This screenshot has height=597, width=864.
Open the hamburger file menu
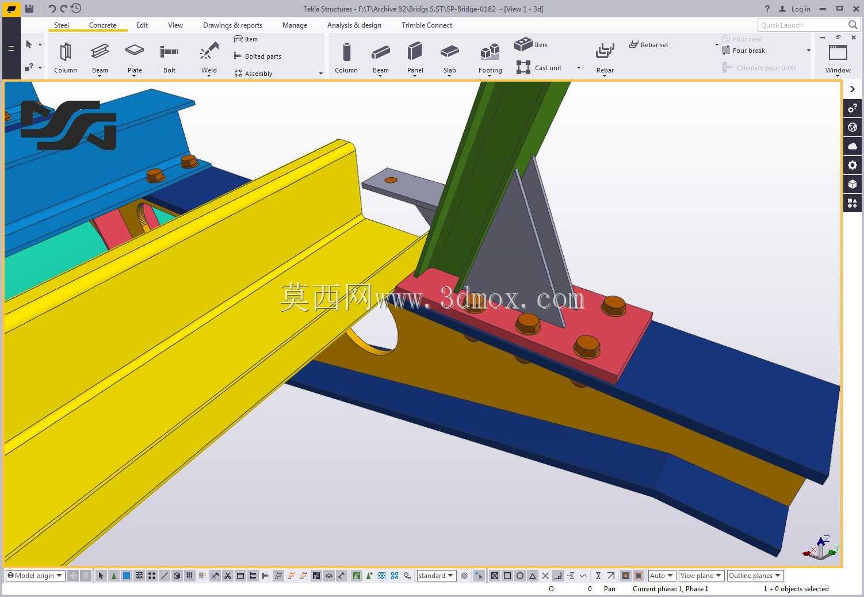point(11,48)
